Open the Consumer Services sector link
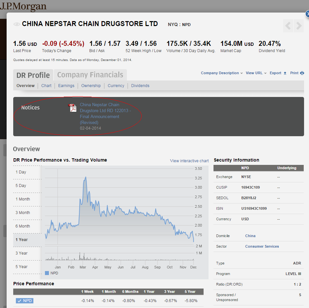 262,246
